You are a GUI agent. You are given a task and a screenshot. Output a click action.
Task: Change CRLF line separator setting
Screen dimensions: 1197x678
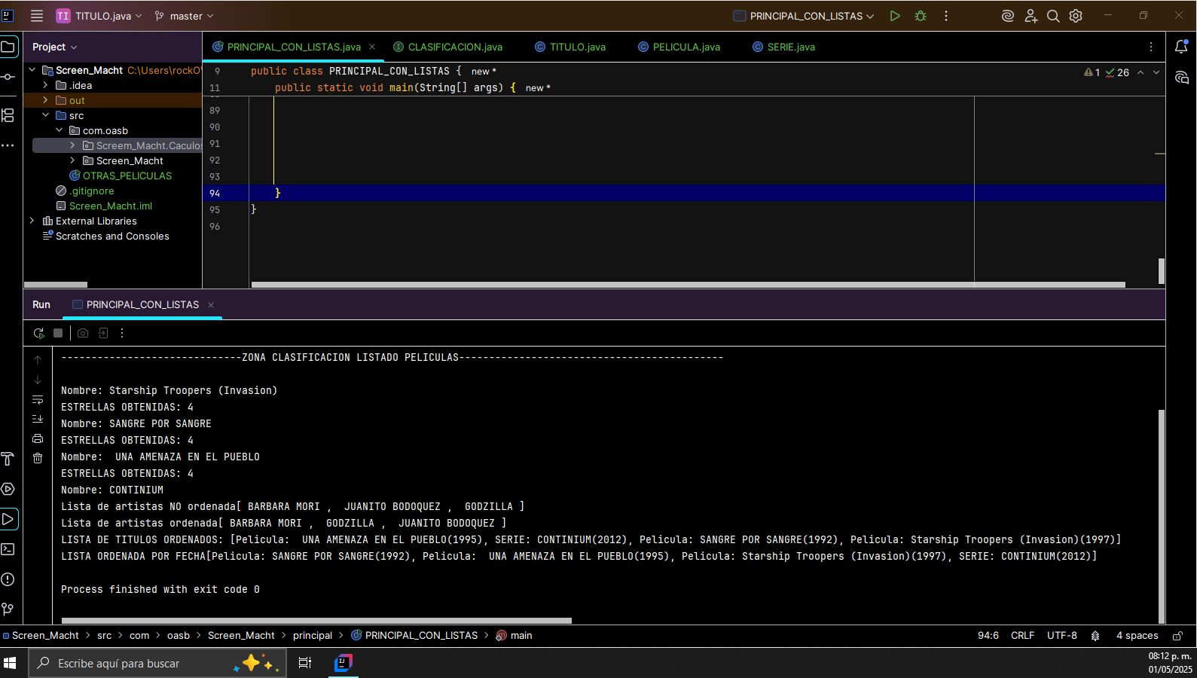pyautogui.click(x=1022, y=636)
